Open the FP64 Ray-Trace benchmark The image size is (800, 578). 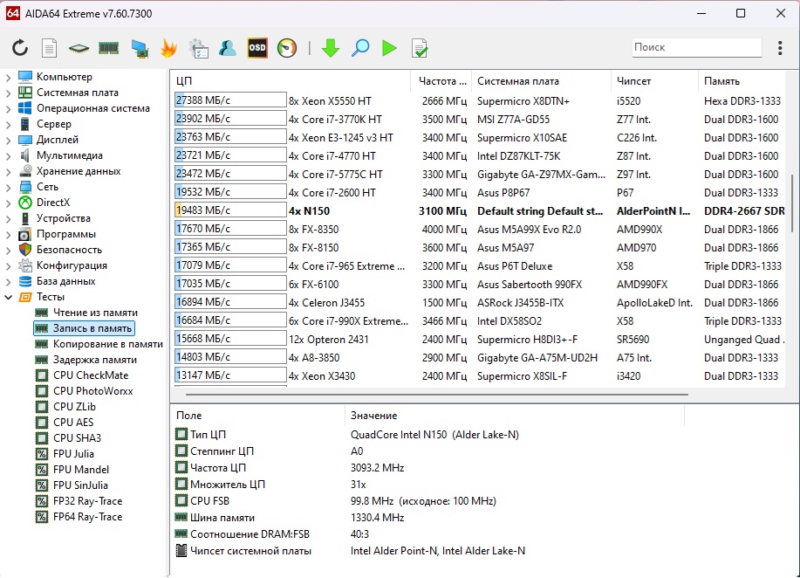pyautogui.click(x=88, y=517)
